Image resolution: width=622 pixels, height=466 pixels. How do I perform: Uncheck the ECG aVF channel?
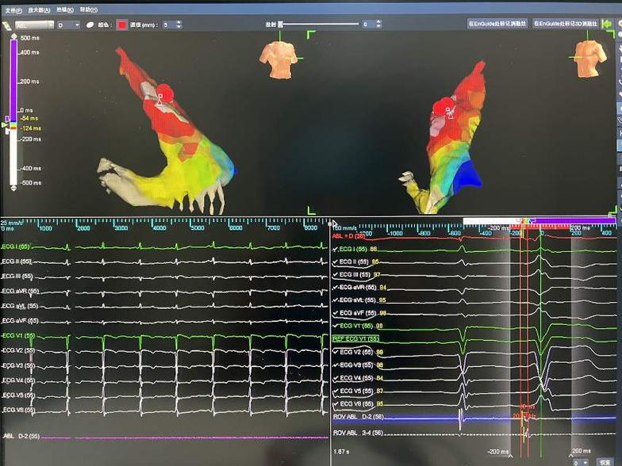(x=335, y=313)
